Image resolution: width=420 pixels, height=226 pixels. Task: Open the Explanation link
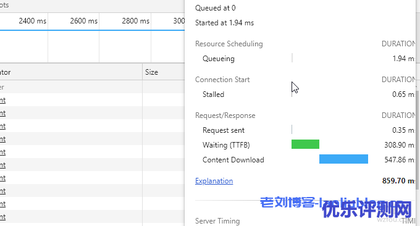(x=214, y=181)
